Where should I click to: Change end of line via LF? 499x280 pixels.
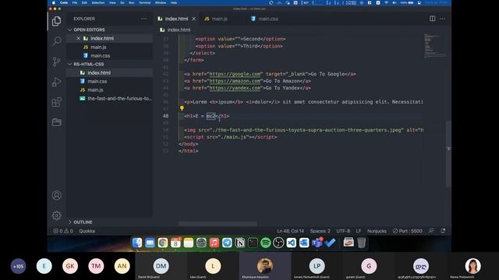pos(359,231)
